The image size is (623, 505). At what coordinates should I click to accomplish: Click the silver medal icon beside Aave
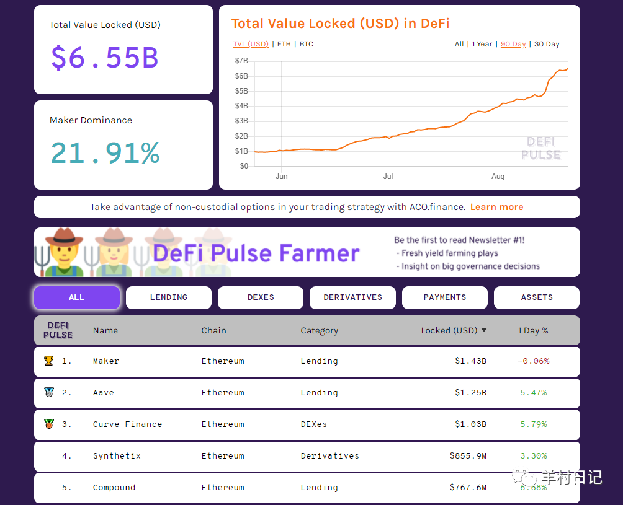pos(49,392)
